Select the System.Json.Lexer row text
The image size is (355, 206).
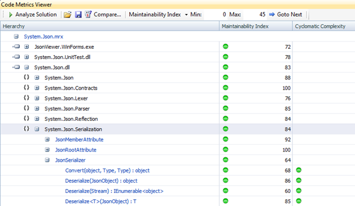pos(66,99)
